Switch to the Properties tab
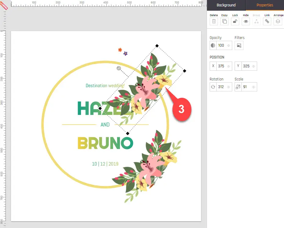Image resolution: width=284 pixels, height=228 pixels. point(265,5)
